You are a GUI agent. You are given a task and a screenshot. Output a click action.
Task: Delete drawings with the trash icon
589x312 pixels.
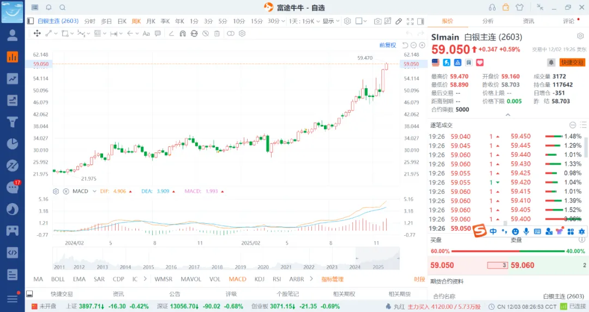(x=217, y=33)
